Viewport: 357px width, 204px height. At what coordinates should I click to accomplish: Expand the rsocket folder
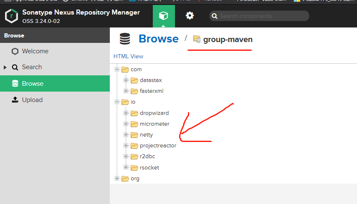126,167
